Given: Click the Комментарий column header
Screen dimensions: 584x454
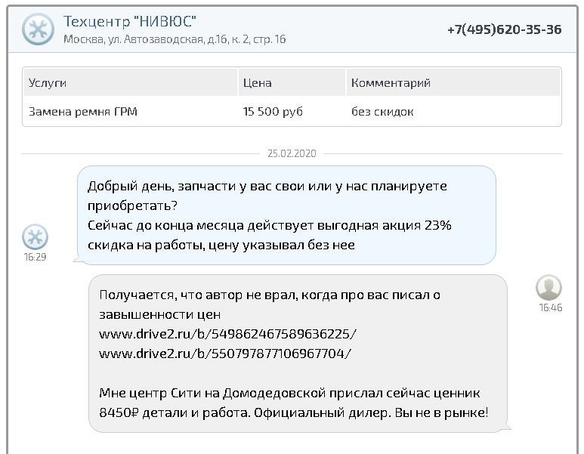Looking at the screenshot, I should [x=391, y=83].
